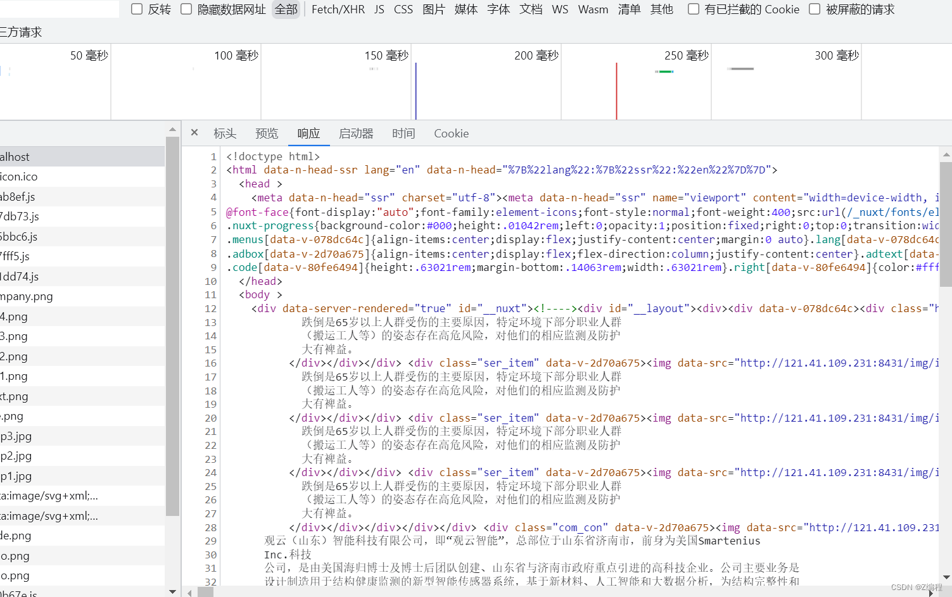
Task: Click the 150 毫秒 timeline label
Action: [x=386, y=56]
